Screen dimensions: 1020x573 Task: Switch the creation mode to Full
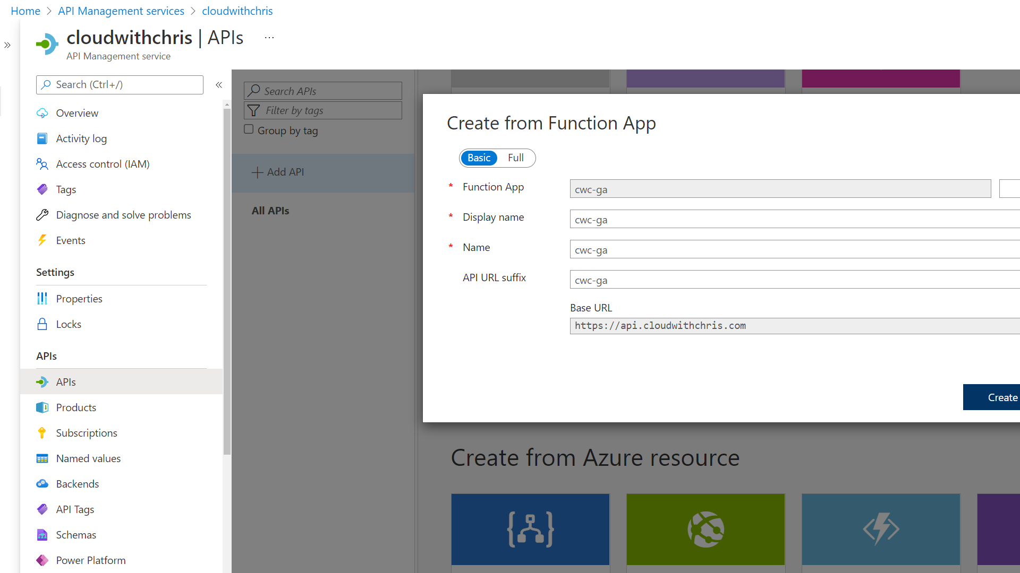[515, 158]
